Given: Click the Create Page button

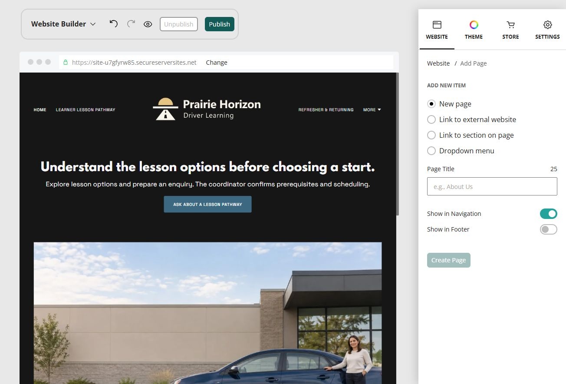Looking at the screenshot, I should pos(448,260).
